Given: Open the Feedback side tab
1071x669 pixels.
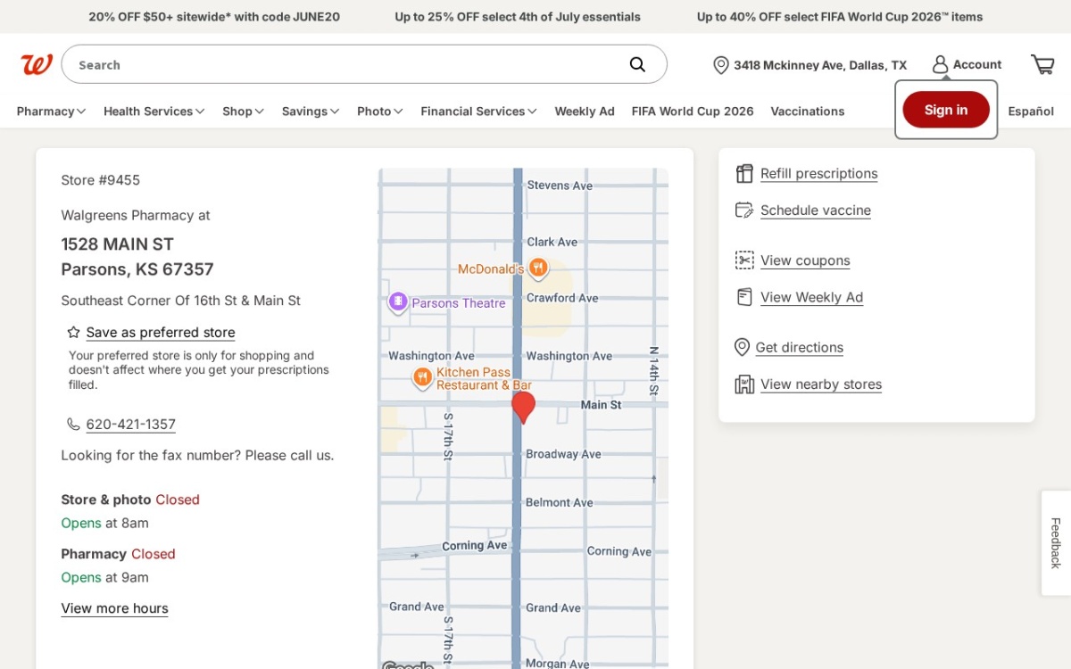Looking at the screenshot, I should (x=1056, y=543).
